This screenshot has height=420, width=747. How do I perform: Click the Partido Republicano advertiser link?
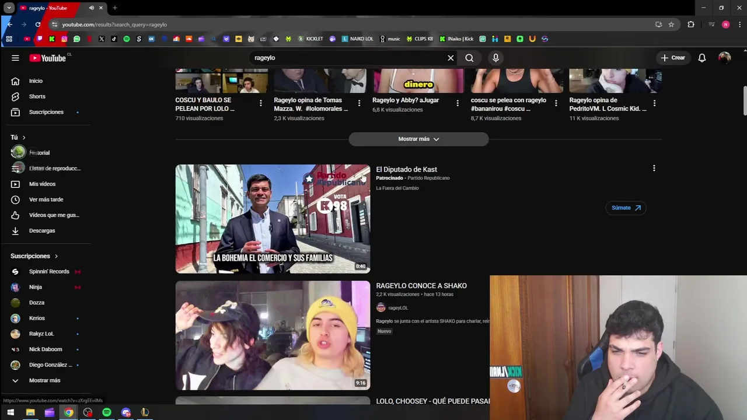tap(428, 178)
